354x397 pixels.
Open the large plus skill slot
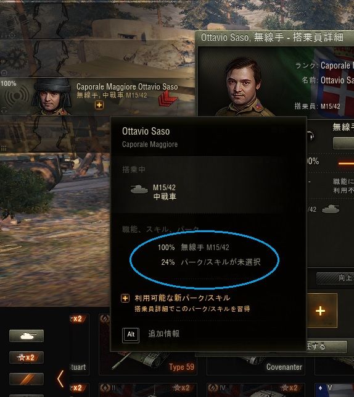(x=322, y=311)
